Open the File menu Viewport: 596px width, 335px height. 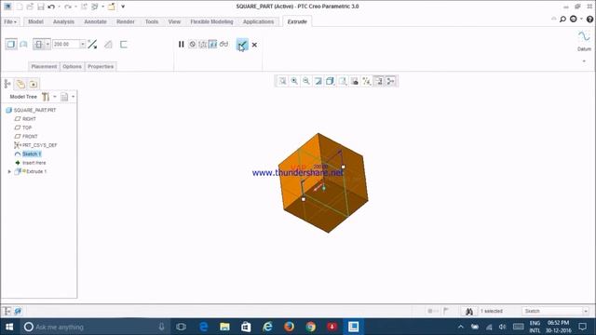pyautogui.click(x=10, y=21)
